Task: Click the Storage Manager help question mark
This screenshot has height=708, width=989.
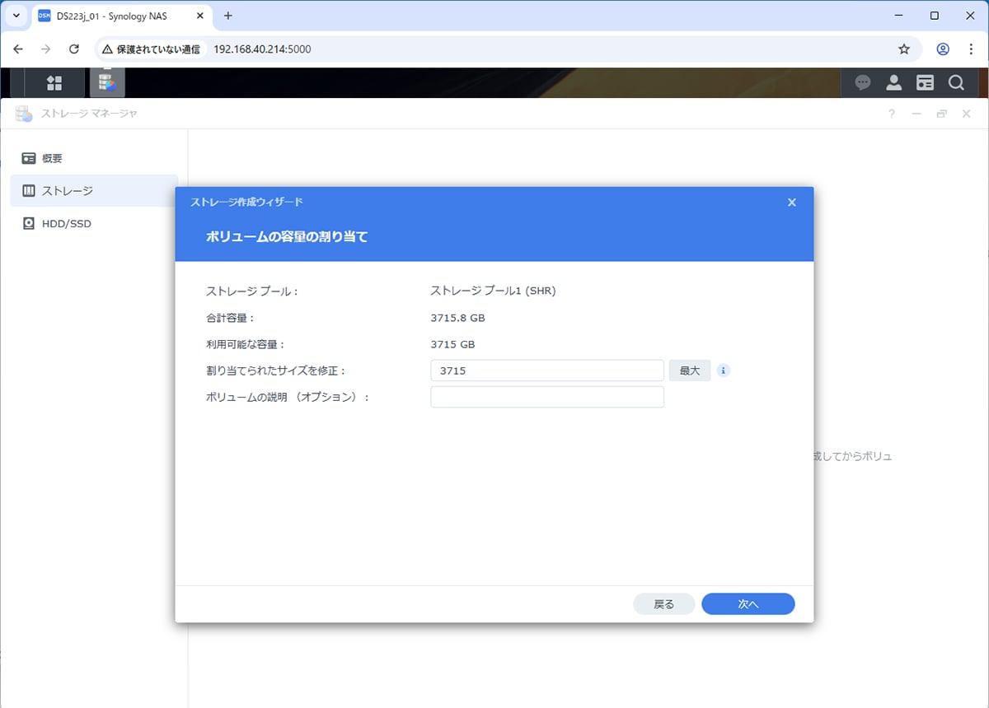Action: tap(892, 114)
